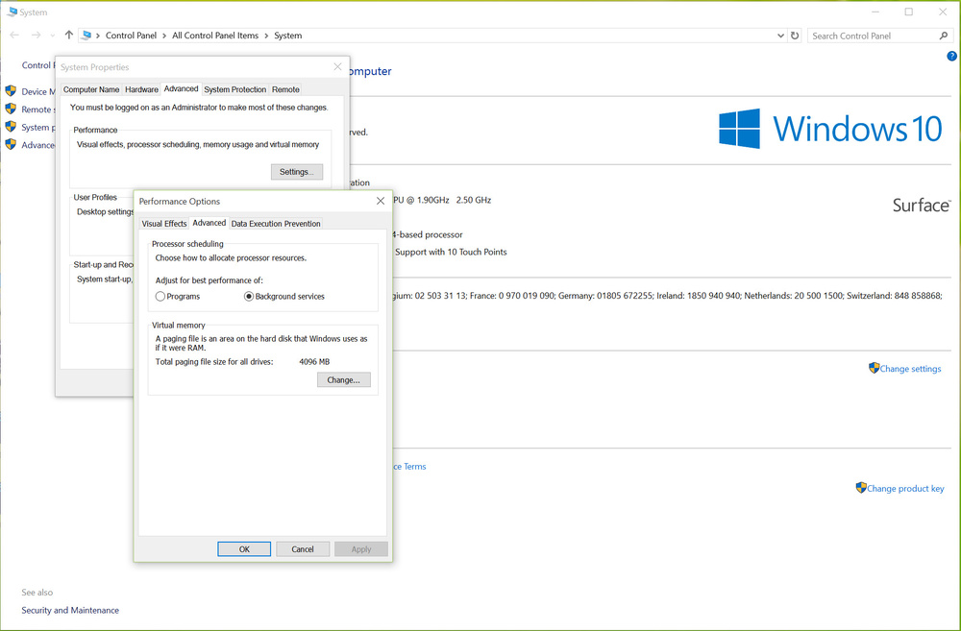Image resolution: width=961 pixels, height=631 pixels.
Task: Open the Change settings link
Action: pos(910,369)
